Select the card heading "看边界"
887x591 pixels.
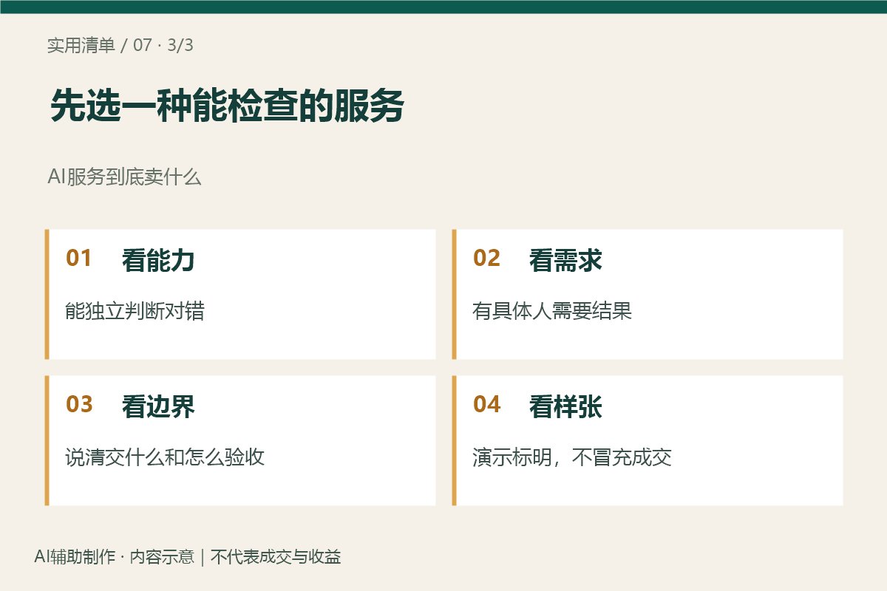click(x=158, y=406)
